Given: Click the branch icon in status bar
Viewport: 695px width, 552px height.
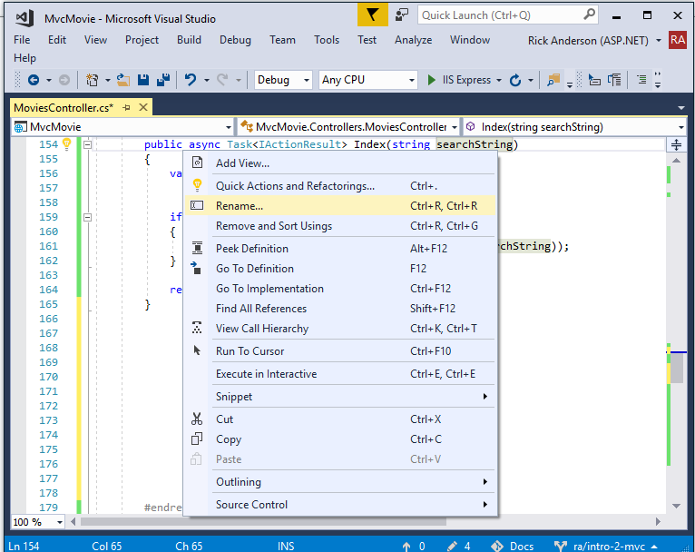Looking at the screenshot, I should click(560, 546).
